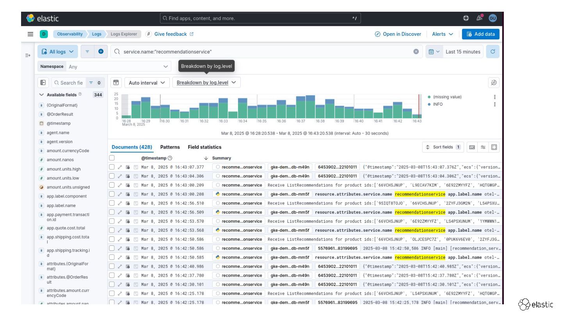Switch to the Field statistics tab

coord(205,147)
